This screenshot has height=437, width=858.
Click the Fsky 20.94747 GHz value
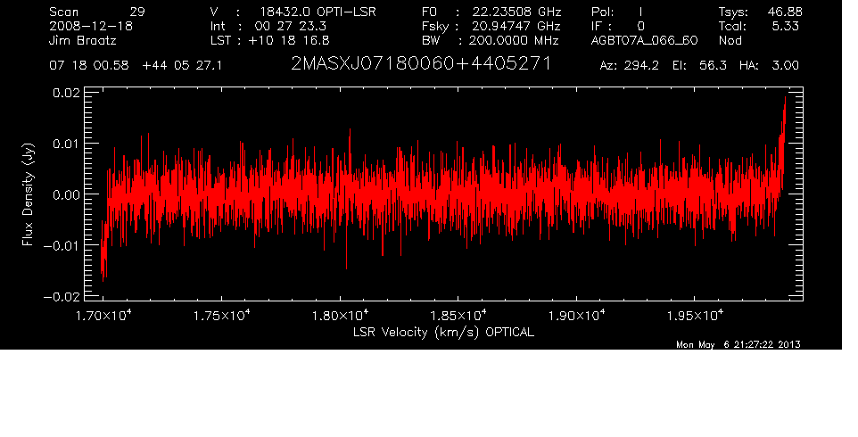(510, 26)
